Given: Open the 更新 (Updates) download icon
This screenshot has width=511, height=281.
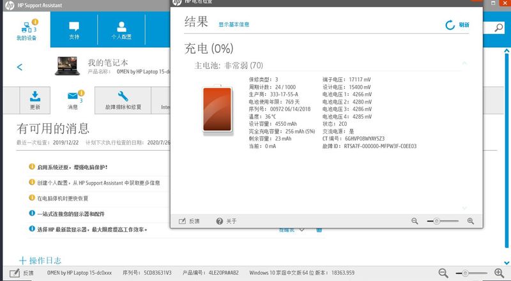Looking at the screenshot, I should [x=34, y=100].
